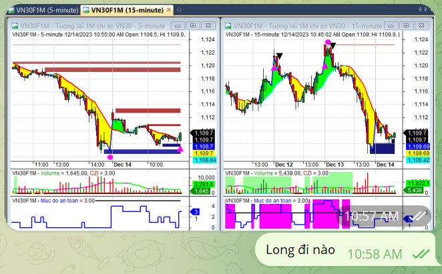Click the Dec 12 date label on 15-minute axis
The width and height of the screenshot is (442, 274).
[284, 165]
